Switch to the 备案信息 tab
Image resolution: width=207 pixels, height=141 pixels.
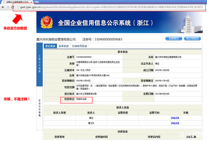pyautogui.click(x=64, y=46)
